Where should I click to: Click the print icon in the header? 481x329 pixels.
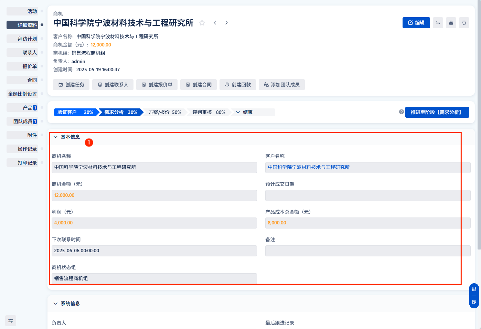coord(451,23)
